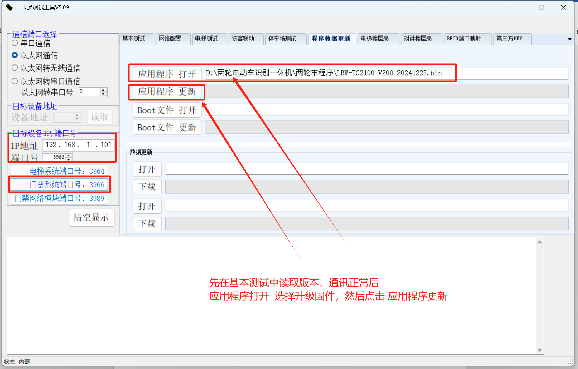Viewport: 578px width, 369px height.
Task: Select 以太网转无线通信 radio option
Action: click(15, 68)
